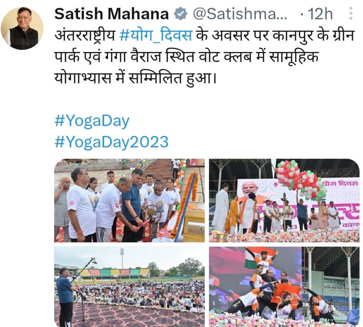
Task: Open Satish Mahana's profile picture
Action: (22, 28)
